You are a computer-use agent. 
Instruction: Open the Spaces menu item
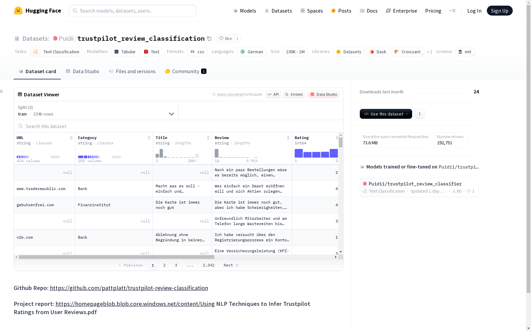click(311, 11)
